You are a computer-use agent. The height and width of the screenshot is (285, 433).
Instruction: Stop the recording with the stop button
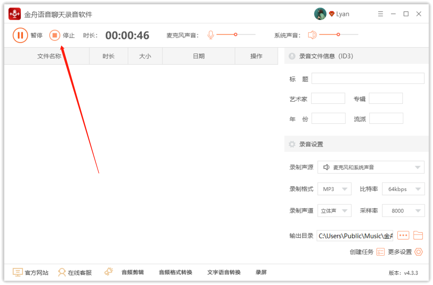(x=54, y=35)
